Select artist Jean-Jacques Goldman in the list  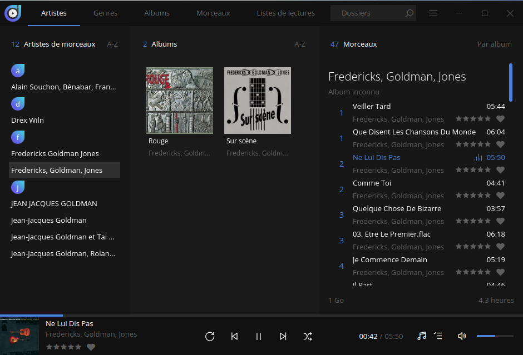[49, 221]
